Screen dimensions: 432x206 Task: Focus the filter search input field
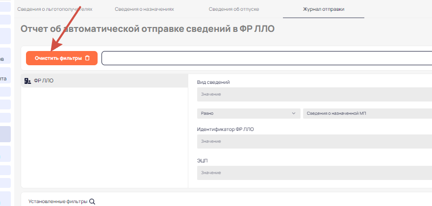tap(267, 58)
